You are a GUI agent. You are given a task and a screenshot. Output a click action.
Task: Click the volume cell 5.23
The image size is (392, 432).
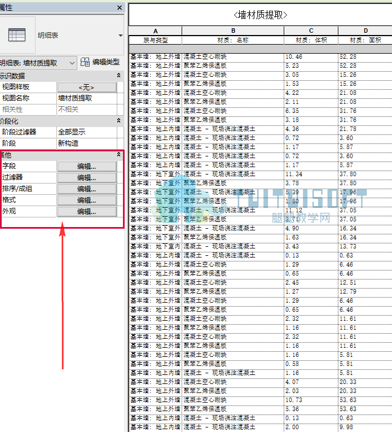click(311, 66)
